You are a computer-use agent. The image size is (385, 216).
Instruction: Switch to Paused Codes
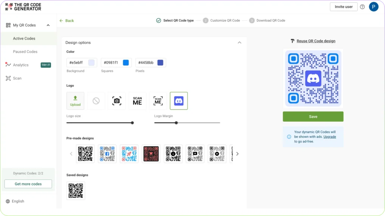click(x=26, y=51)
